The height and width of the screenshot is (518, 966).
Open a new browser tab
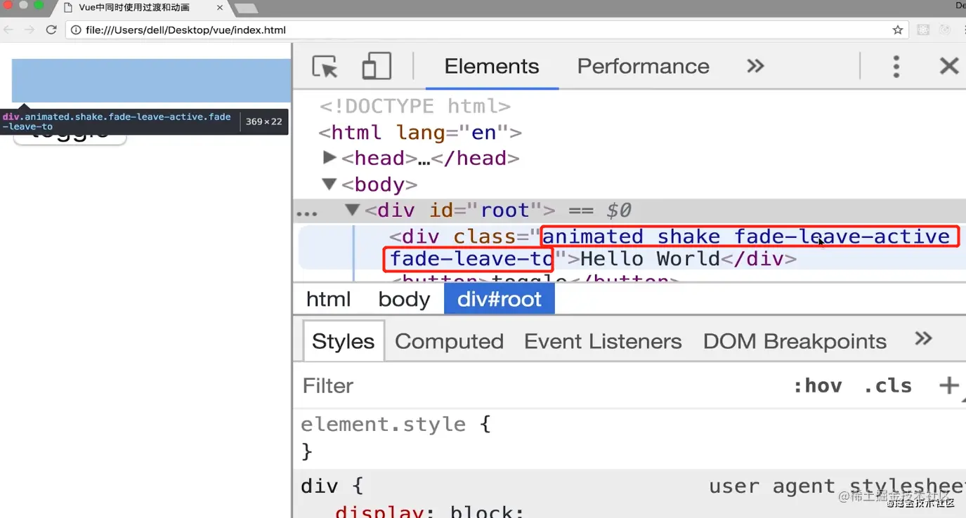click(x=245, y=8)
